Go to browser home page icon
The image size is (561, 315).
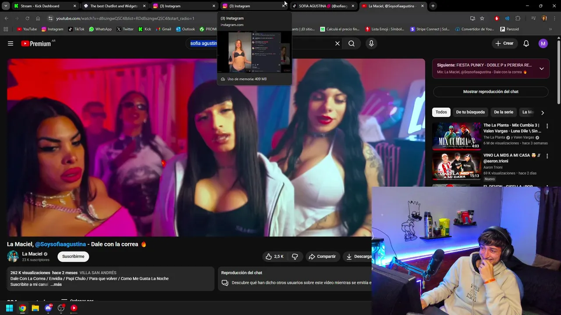(38, 18)
